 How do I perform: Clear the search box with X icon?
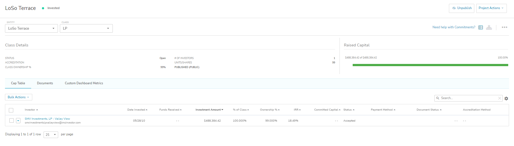point(500,98)
